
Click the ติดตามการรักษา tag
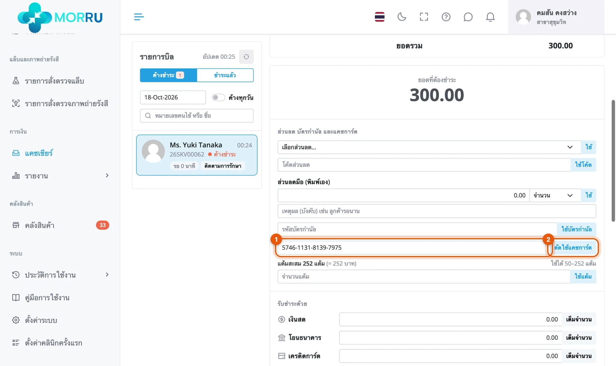pyautogui.click(x=223, y=166)
